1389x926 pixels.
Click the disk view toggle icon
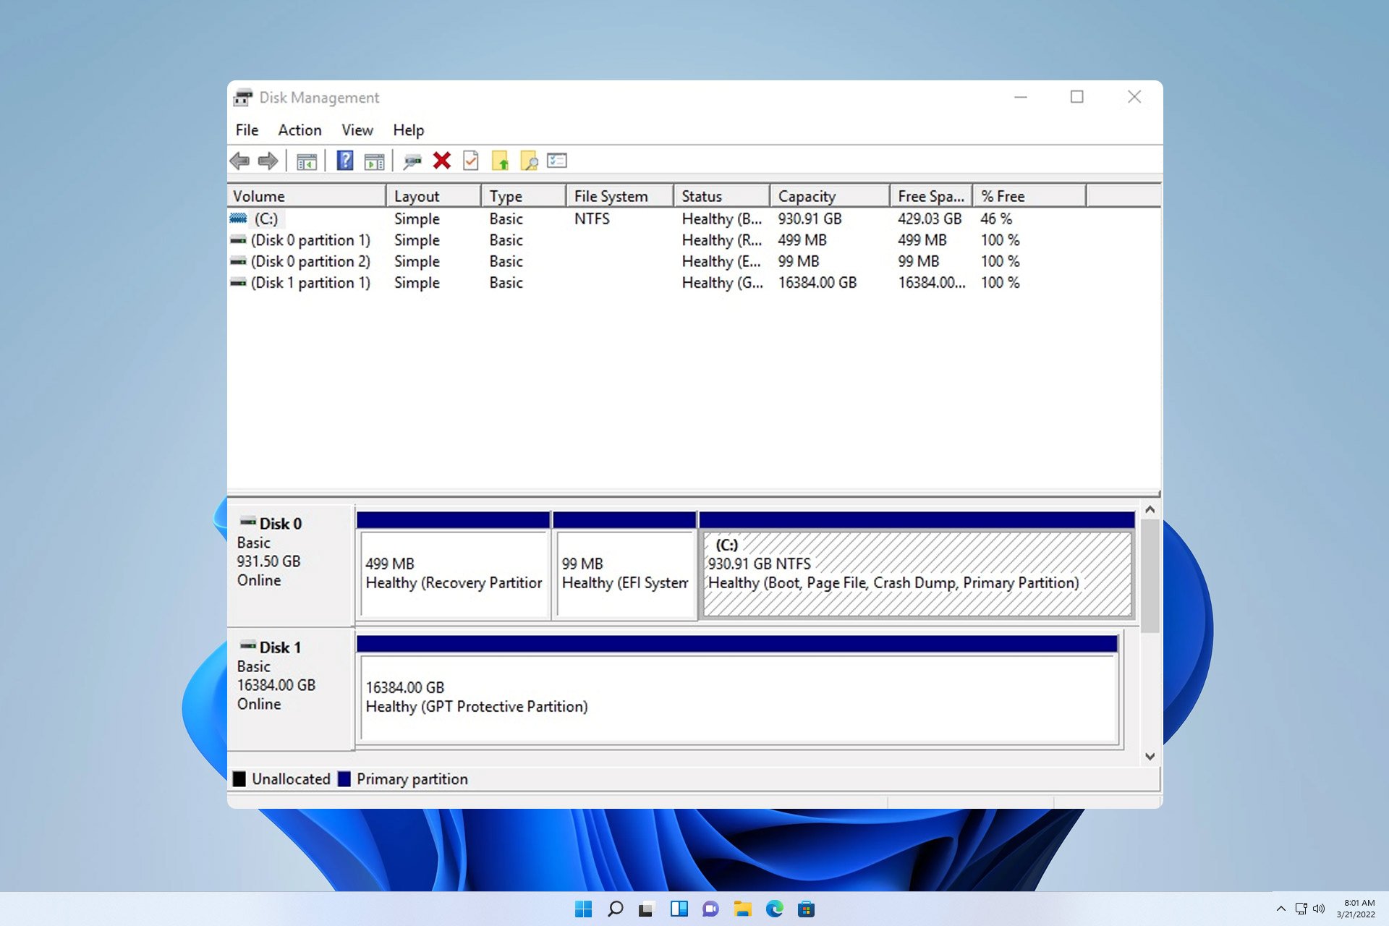coord(375,160)
